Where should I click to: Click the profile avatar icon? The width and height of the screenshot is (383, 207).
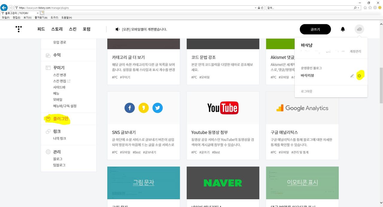[359, 29]
